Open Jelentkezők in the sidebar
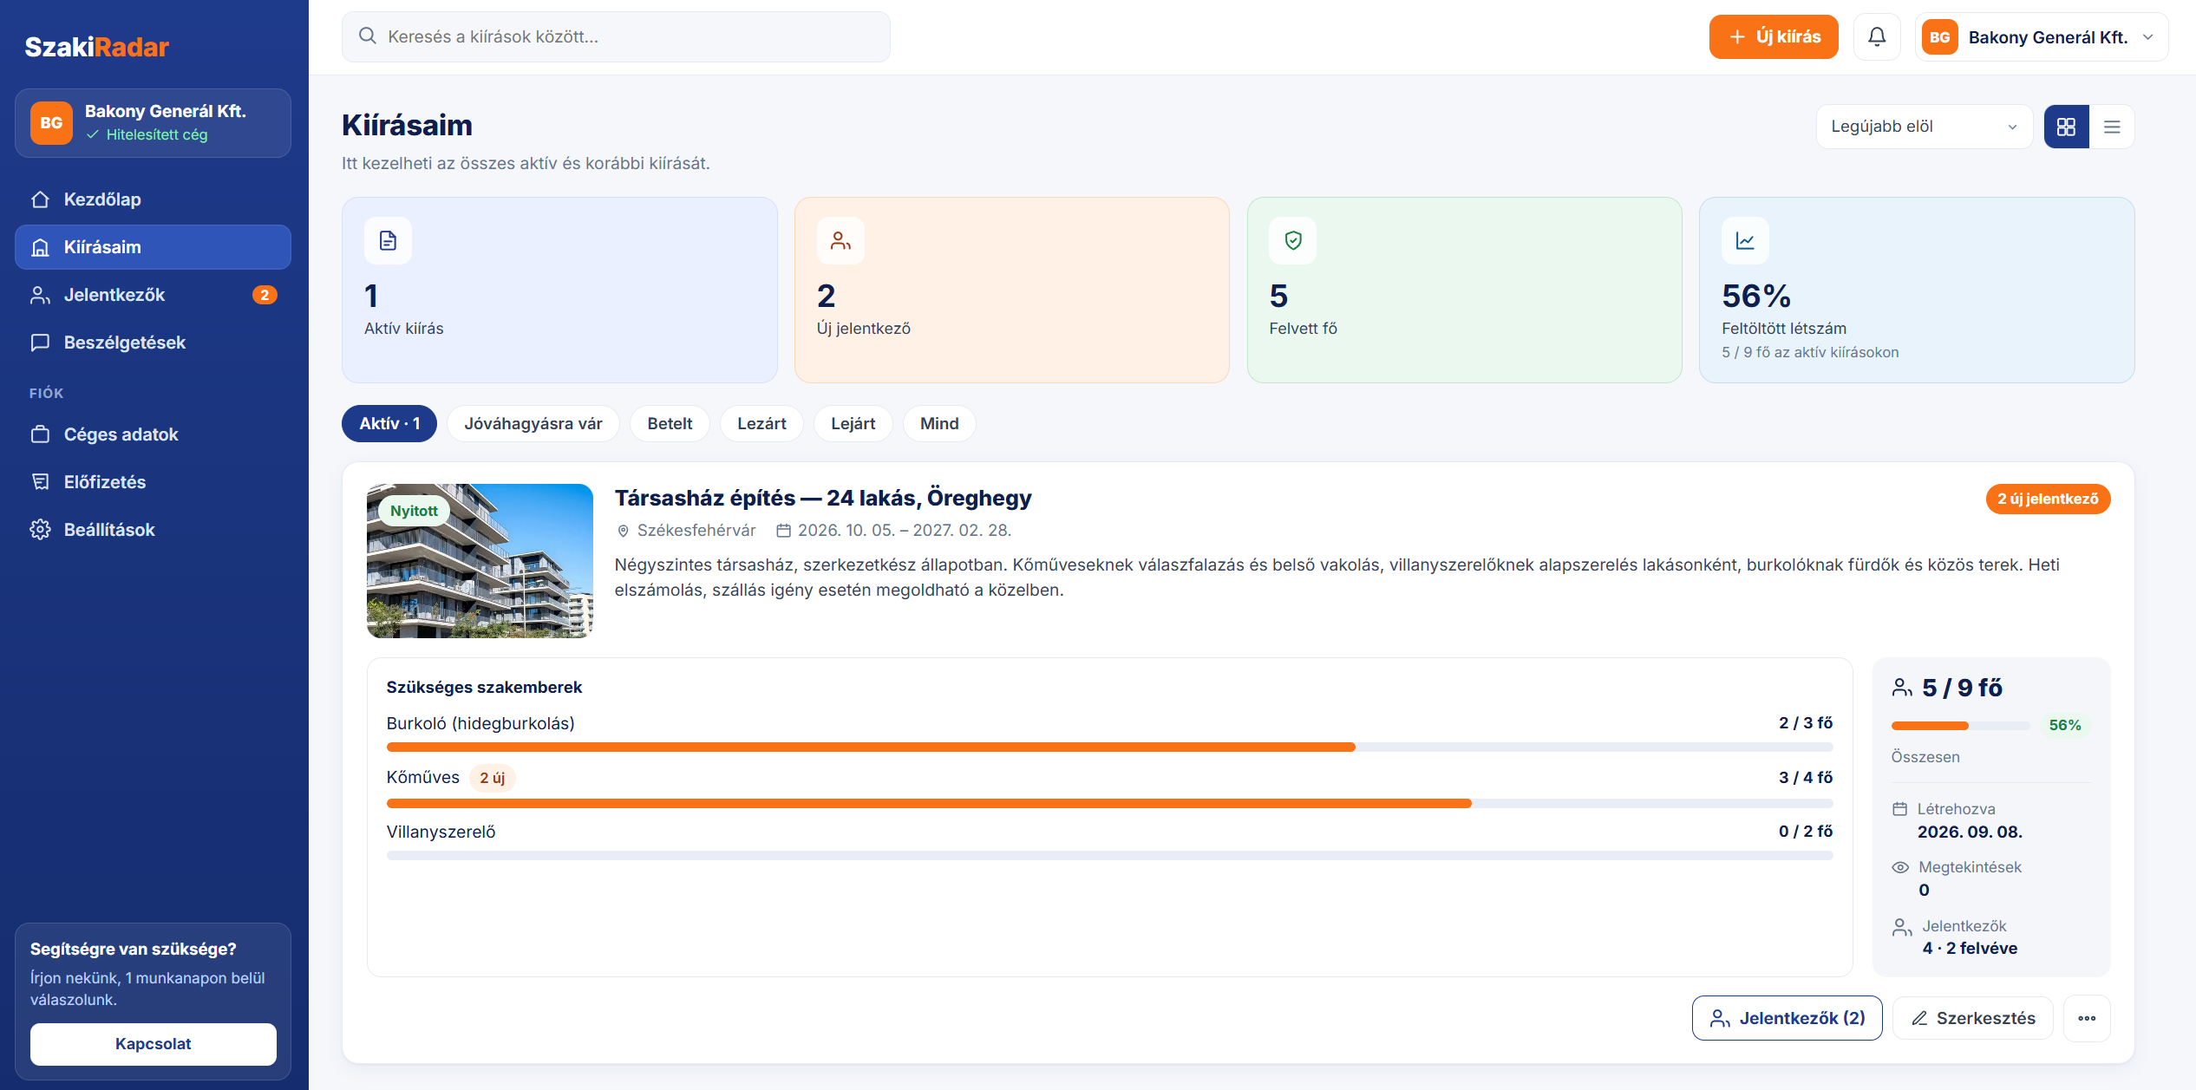The width and height of the screenshot is (2196, 1090). click(153, 295)
